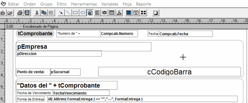This screenshot has width=248, height=103.
Task: Select the pDireccion field
Action: pyautogui.click(x=59, y=54)
